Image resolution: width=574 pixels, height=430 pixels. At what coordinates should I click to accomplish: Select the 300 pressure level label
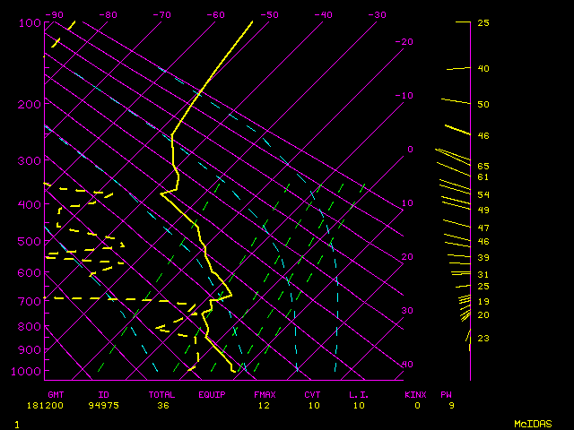tap(29, 160)
